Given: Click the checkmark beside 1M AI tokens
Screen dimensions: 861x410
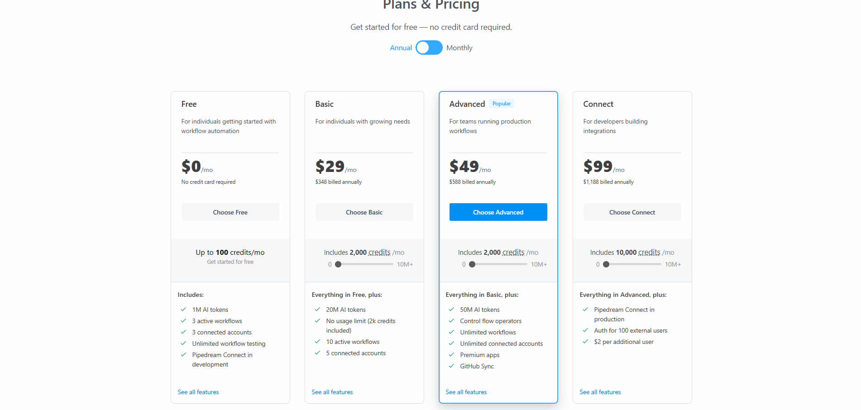Looking at the screenshot, I should pyautogui.click(x=183, y=309).
